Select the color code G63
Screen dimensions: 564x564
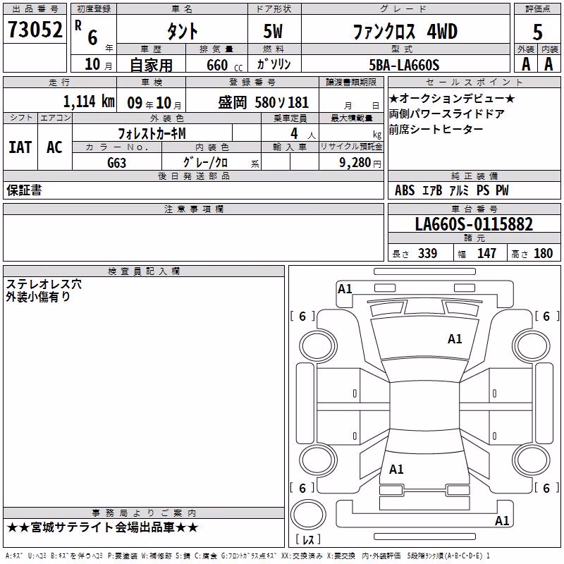[117, 163]
